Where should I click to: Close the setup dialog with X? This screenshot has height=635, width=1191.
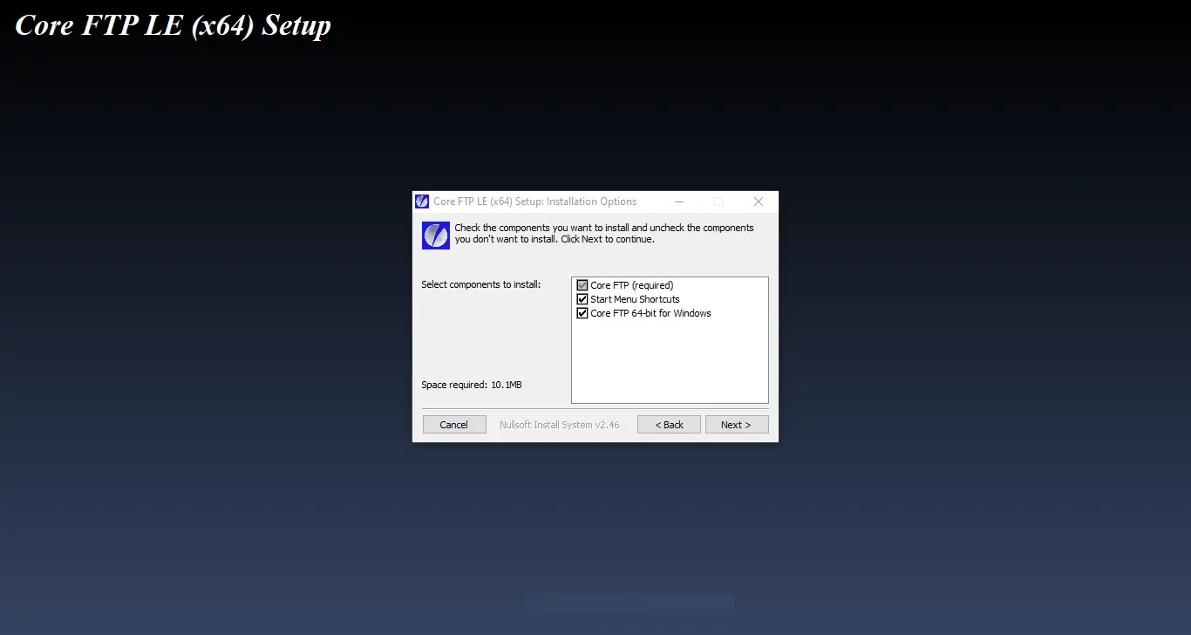759,201
